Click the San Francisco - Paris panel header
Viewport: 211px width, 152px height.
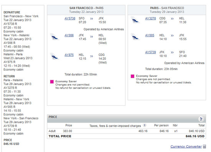86,10
